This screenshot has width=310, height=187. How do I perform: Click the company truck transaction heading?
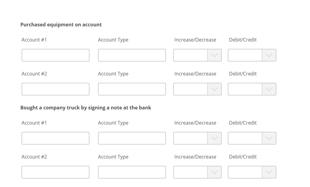point(86,108)
